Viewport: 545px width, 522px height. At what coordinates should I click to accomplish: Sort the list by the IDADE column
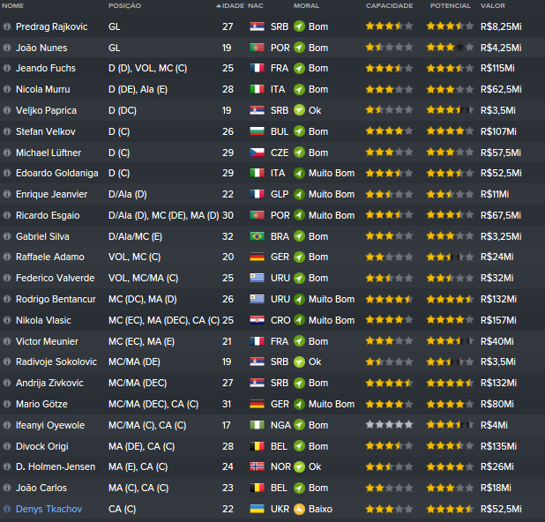click(232, 5)
